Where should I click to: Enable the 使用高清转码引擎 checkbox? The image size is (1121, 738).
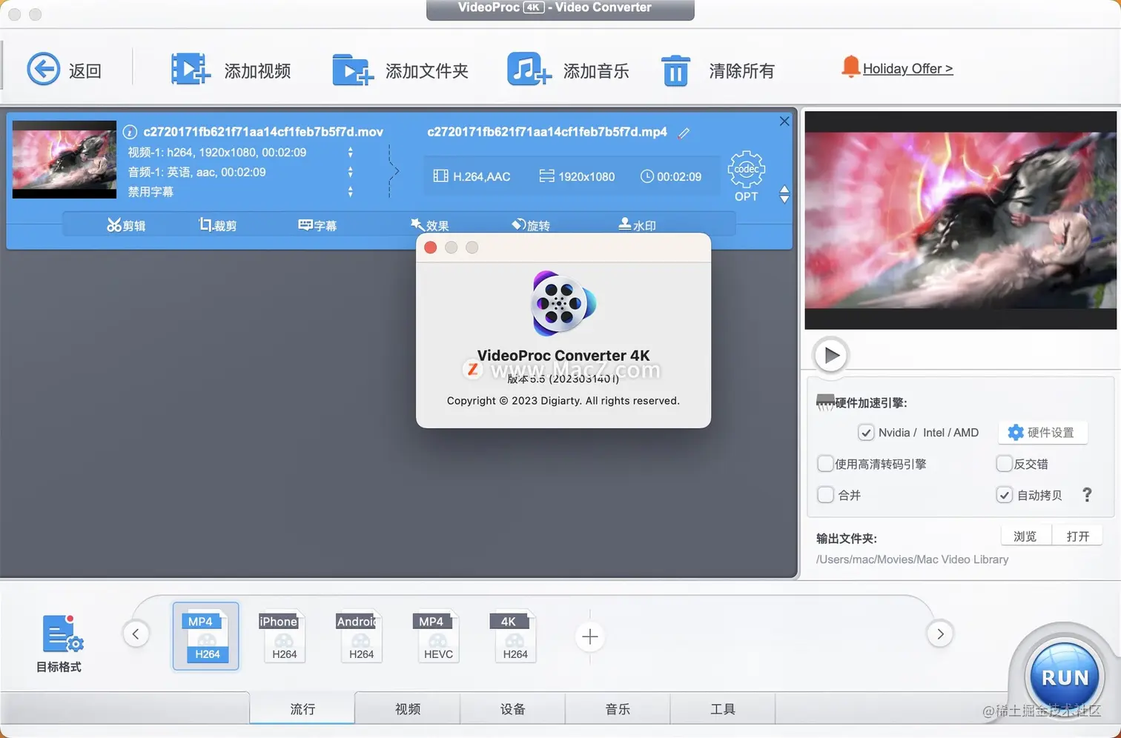(x=825, y=463)
